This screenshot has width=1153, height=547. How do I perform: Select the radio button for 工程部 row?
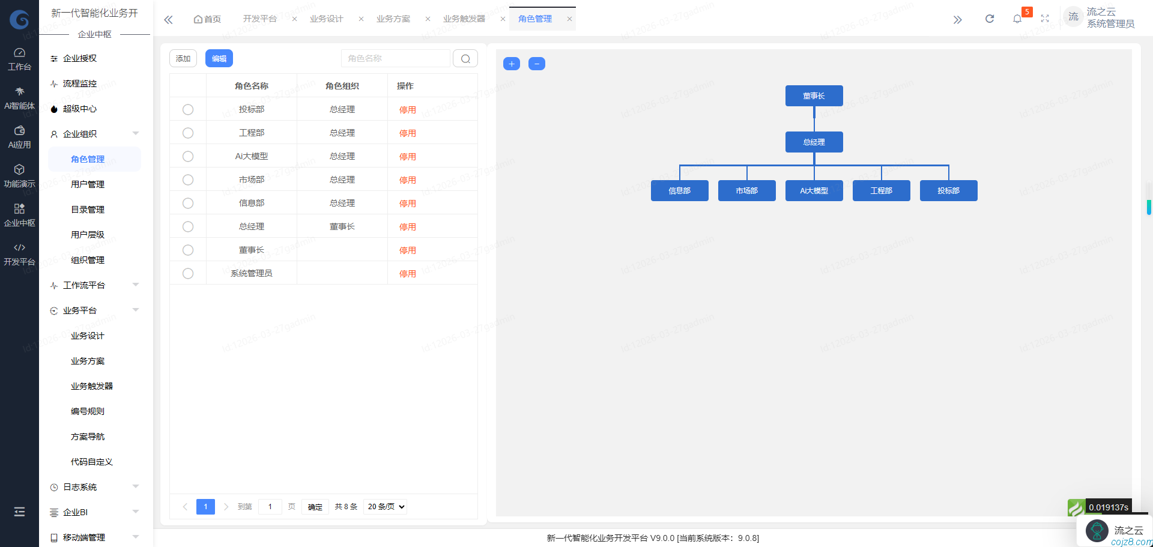[187, 133]
